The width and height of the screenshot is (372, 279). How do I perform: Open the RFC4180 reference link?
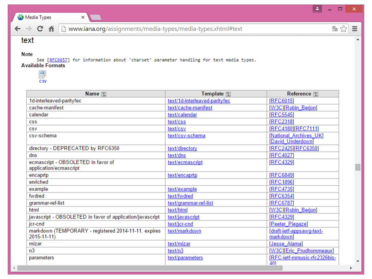[282, 129]
